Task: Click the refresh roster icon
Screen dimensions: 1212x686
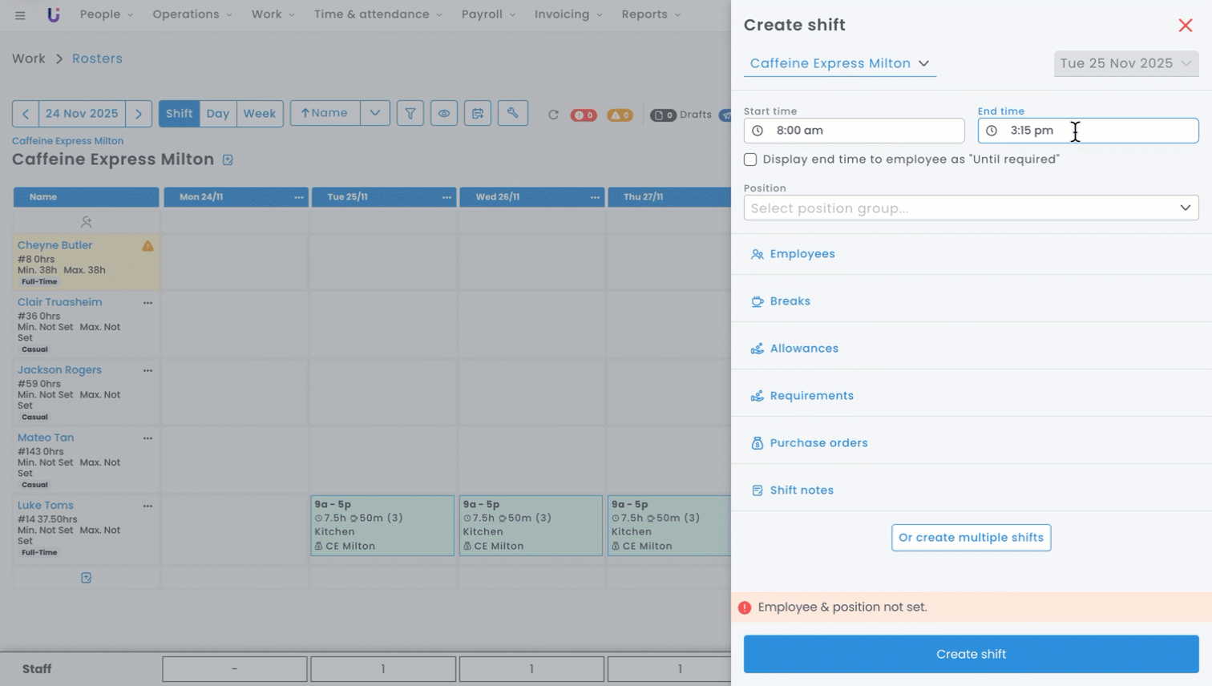Action: (553, 115)
